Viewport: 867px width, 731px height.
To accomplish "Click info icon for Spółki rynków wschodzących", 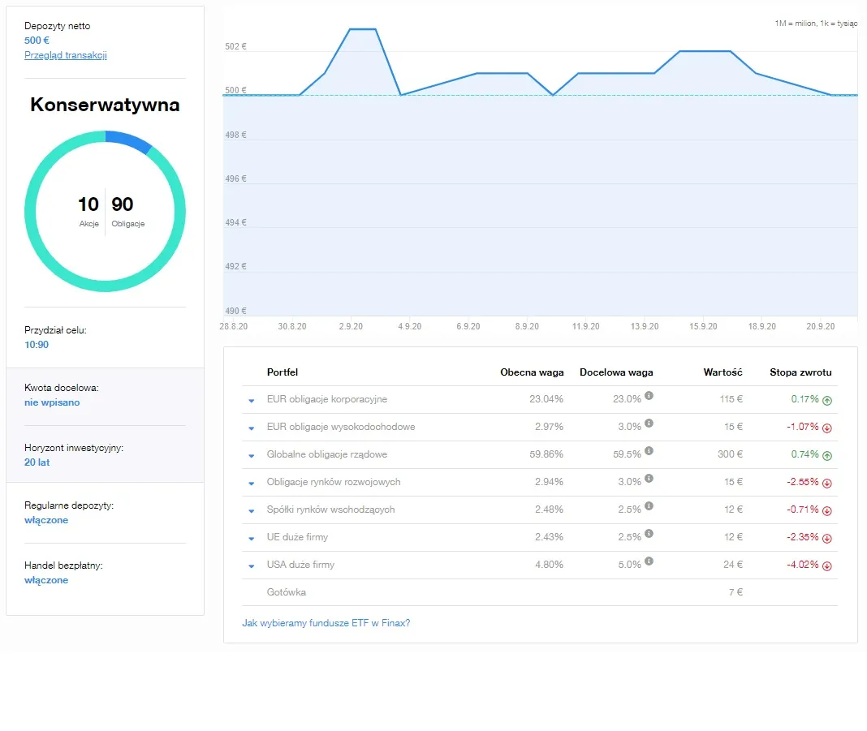I will coord(649,506).
